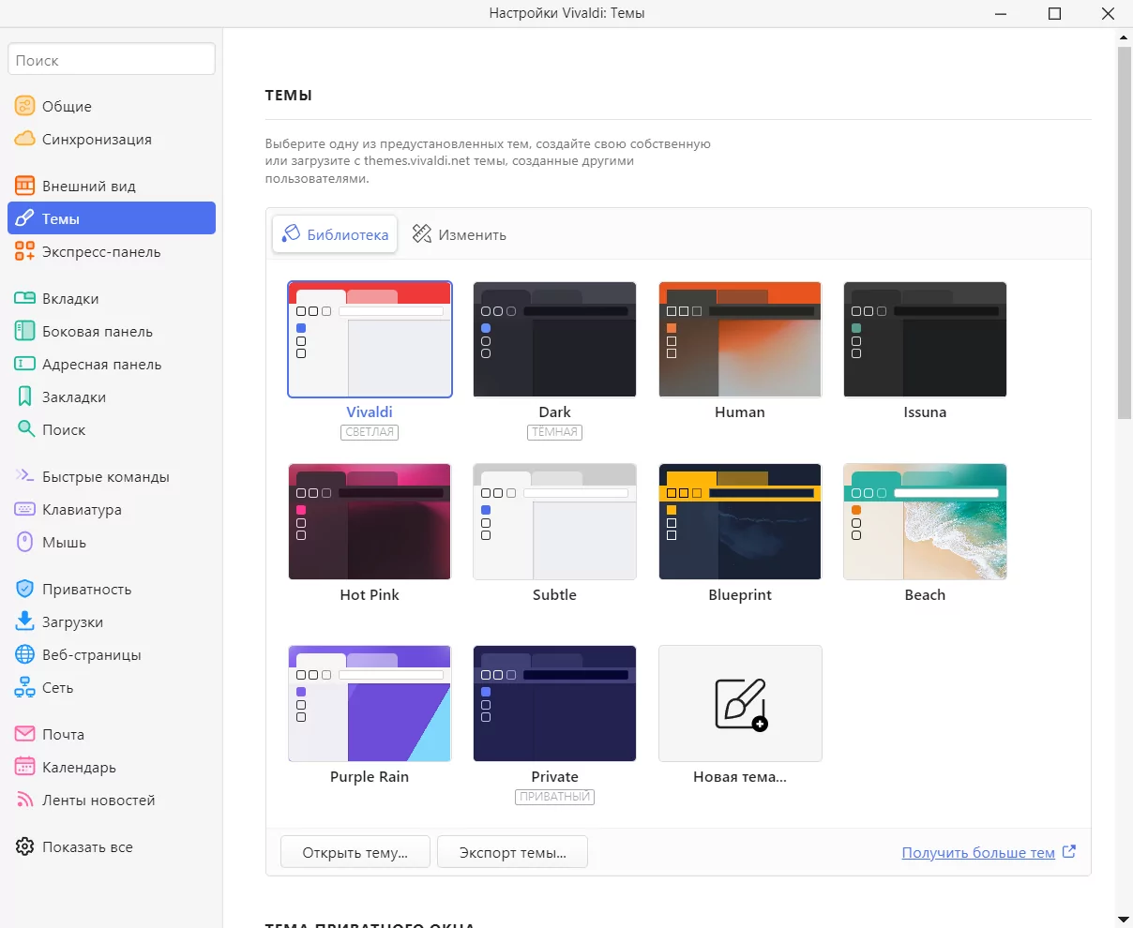
Task: Go to Загрузки settings section
Action: tap(112, 621)
